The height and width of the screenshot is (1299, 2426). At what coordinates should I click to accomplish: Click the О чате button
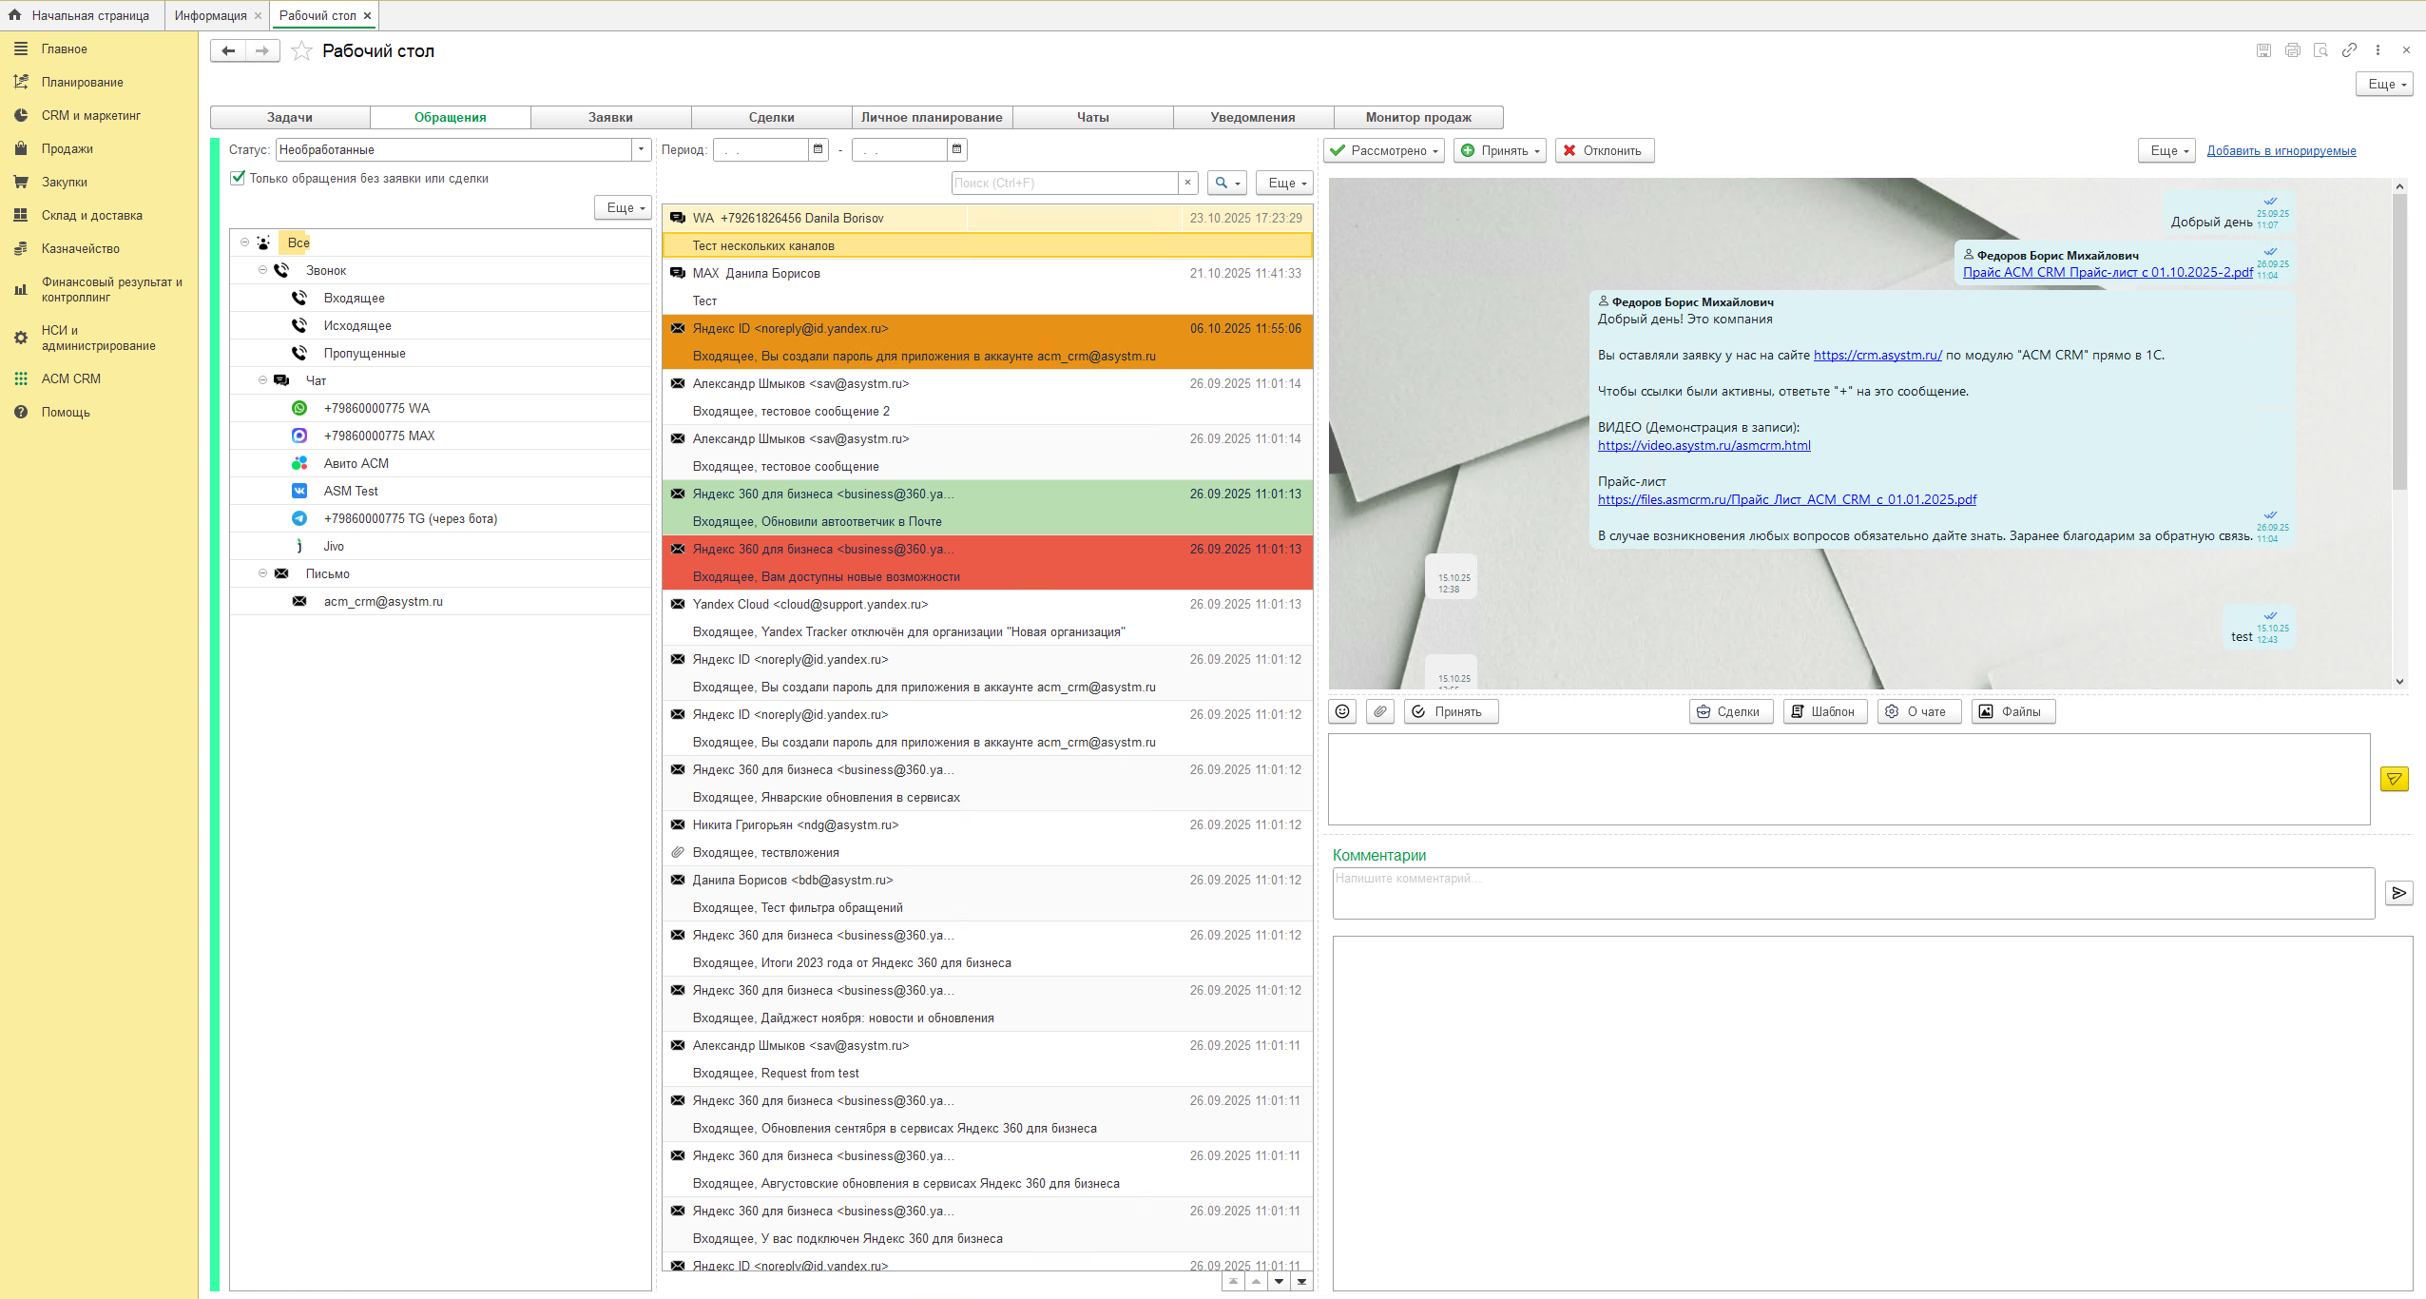pos(1919,711)
